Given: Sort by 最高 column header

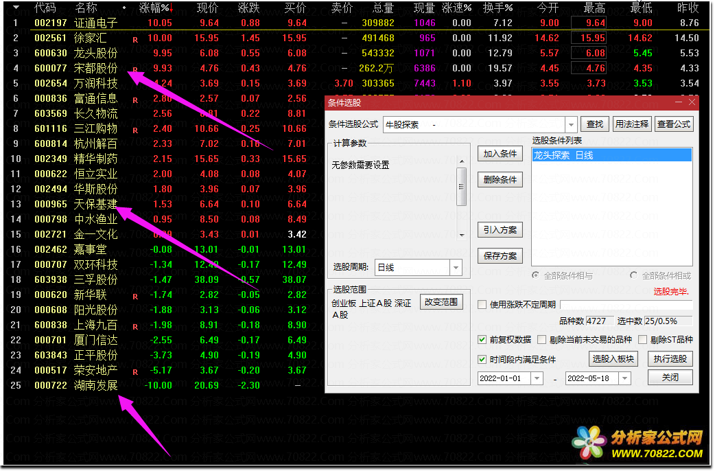Looking at the screenshot, I should pyautogui.click(x=594, y=8).
